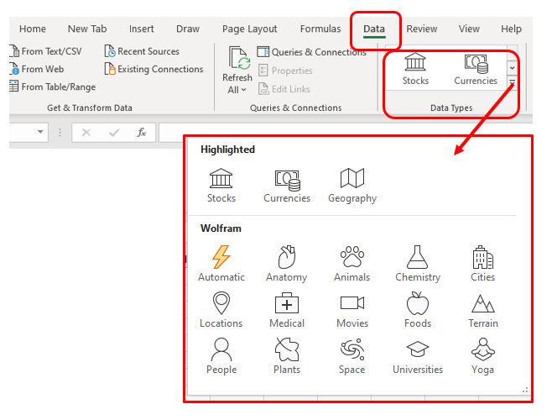The height and width of the screenshot is (420, 552).
Task: Pick the Animals paw print data type
Action: [352, 264]
